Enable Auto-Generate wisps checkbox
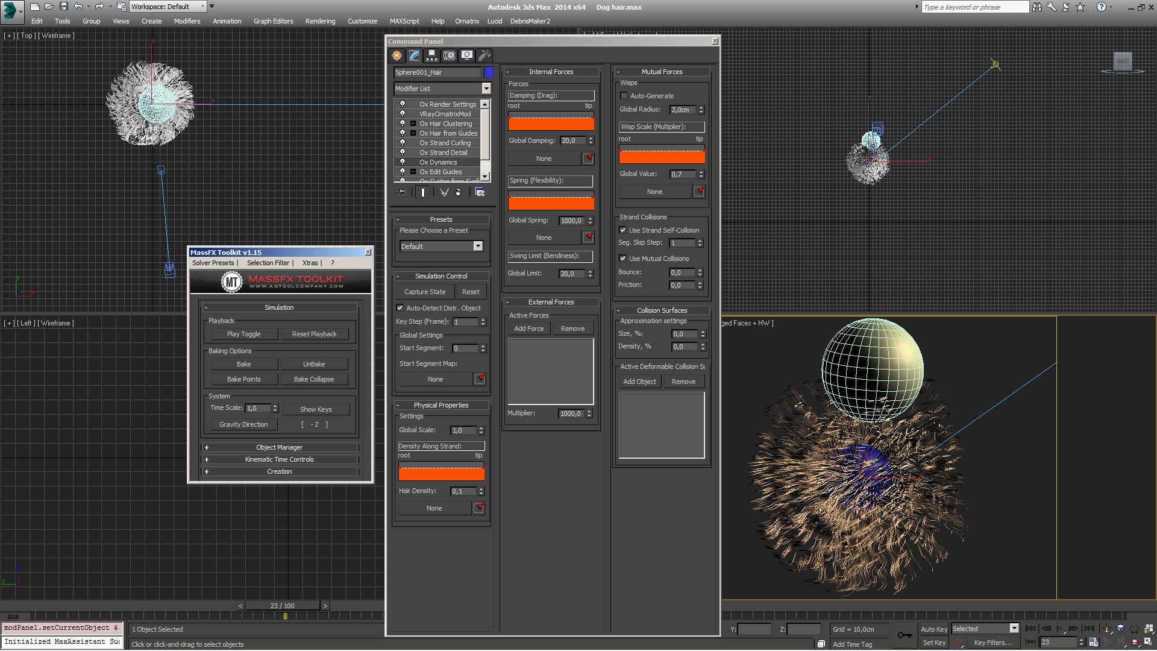The image size is (1157, 651). point(624,96)
